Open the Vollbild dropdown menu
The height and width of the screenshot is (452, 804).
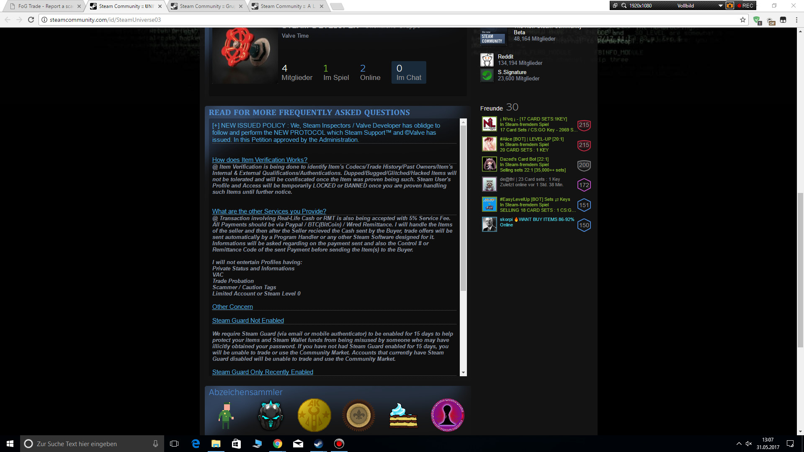tap(720, 6)
